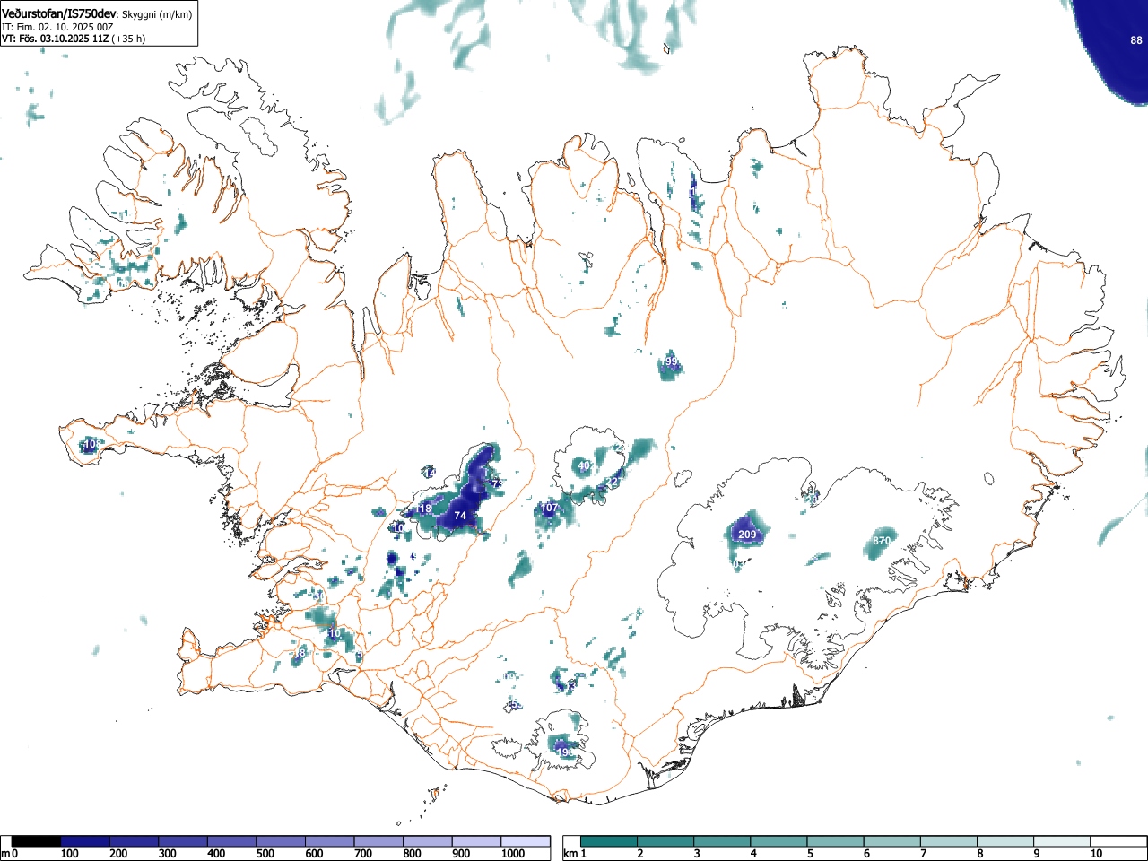Image resolution: width=1148 pixels, height=861 pixels.
Task: Click the 'Veðurstofan/IS750dev' title text
Action: pos(59,13)
